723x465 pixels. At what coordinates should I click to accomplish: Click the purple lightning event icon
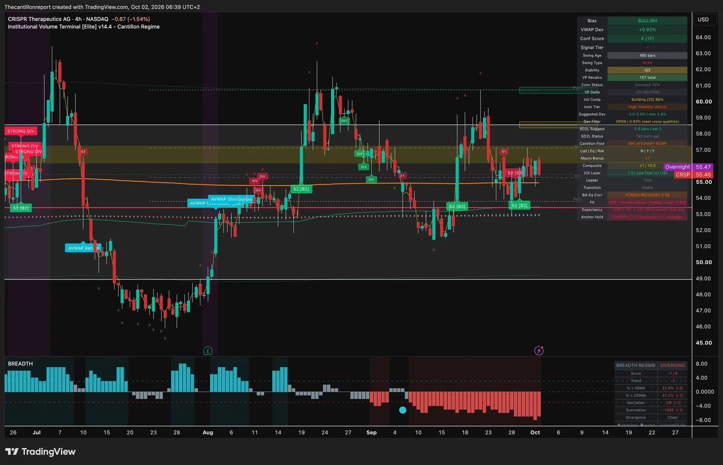(539, 350)
